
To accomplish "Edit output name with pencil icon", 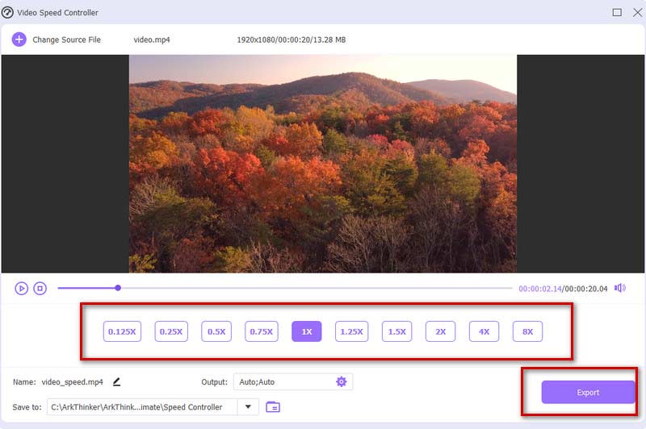I will 116,381.
